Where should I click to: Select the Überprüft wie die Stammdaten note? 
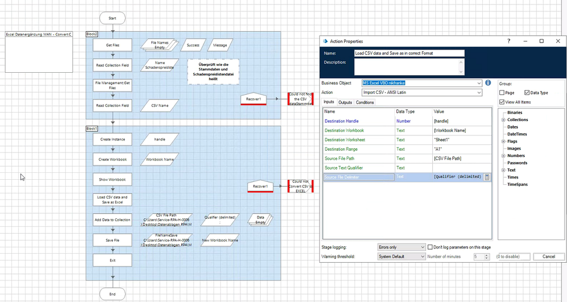pos(214,72)
